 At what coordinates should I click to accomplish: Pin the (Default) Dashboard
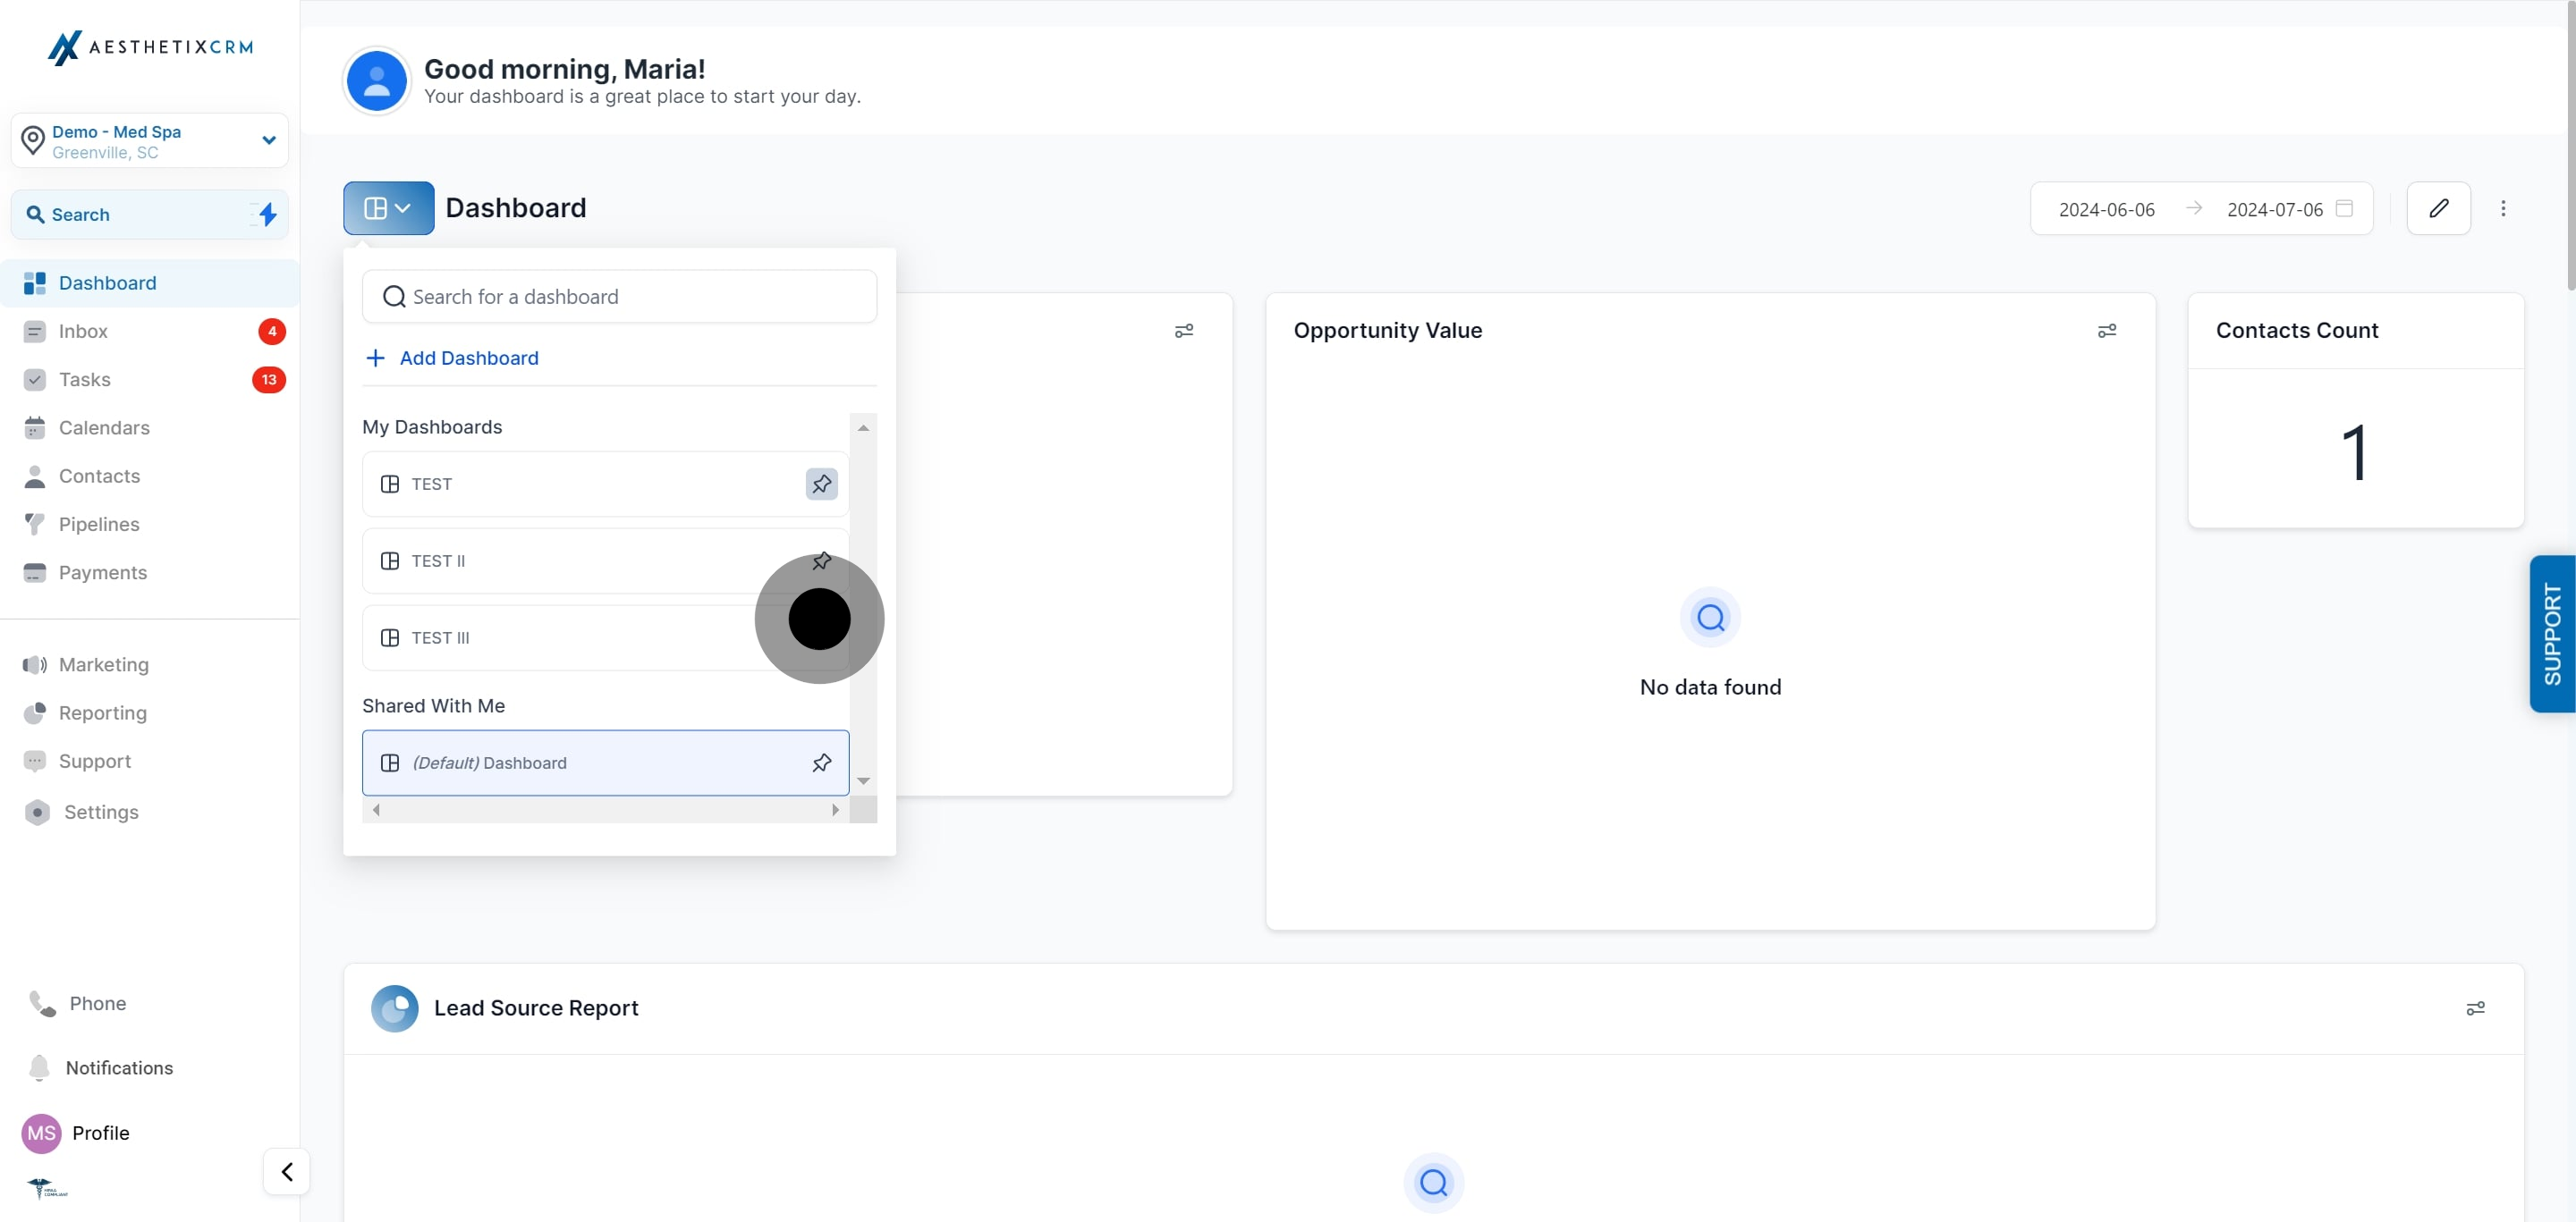(x=821, y=763)
